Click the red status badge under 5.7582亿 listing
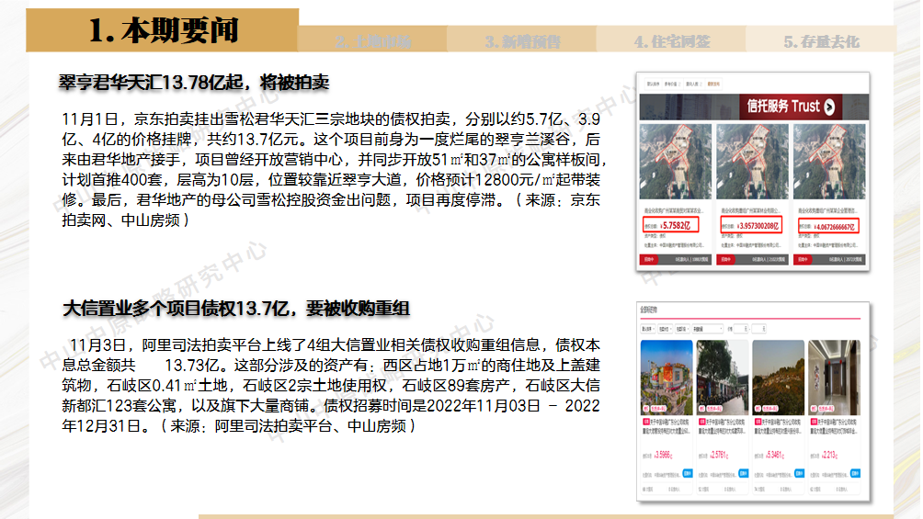Image resolution: width=923 pixels, height=519 pixels. point(649,259)
